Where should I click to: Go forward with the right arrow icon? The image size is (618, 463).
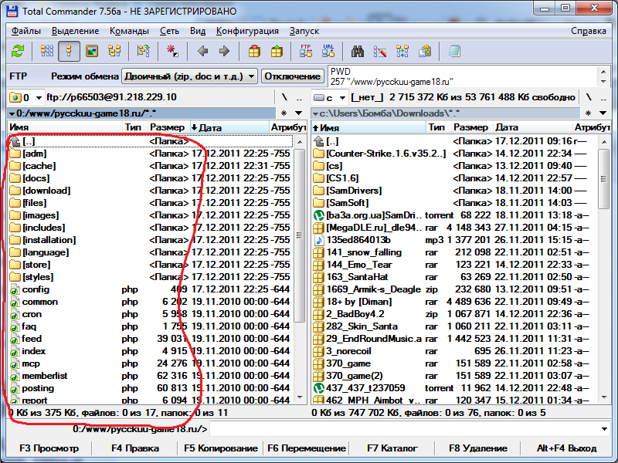click(224, 51)
